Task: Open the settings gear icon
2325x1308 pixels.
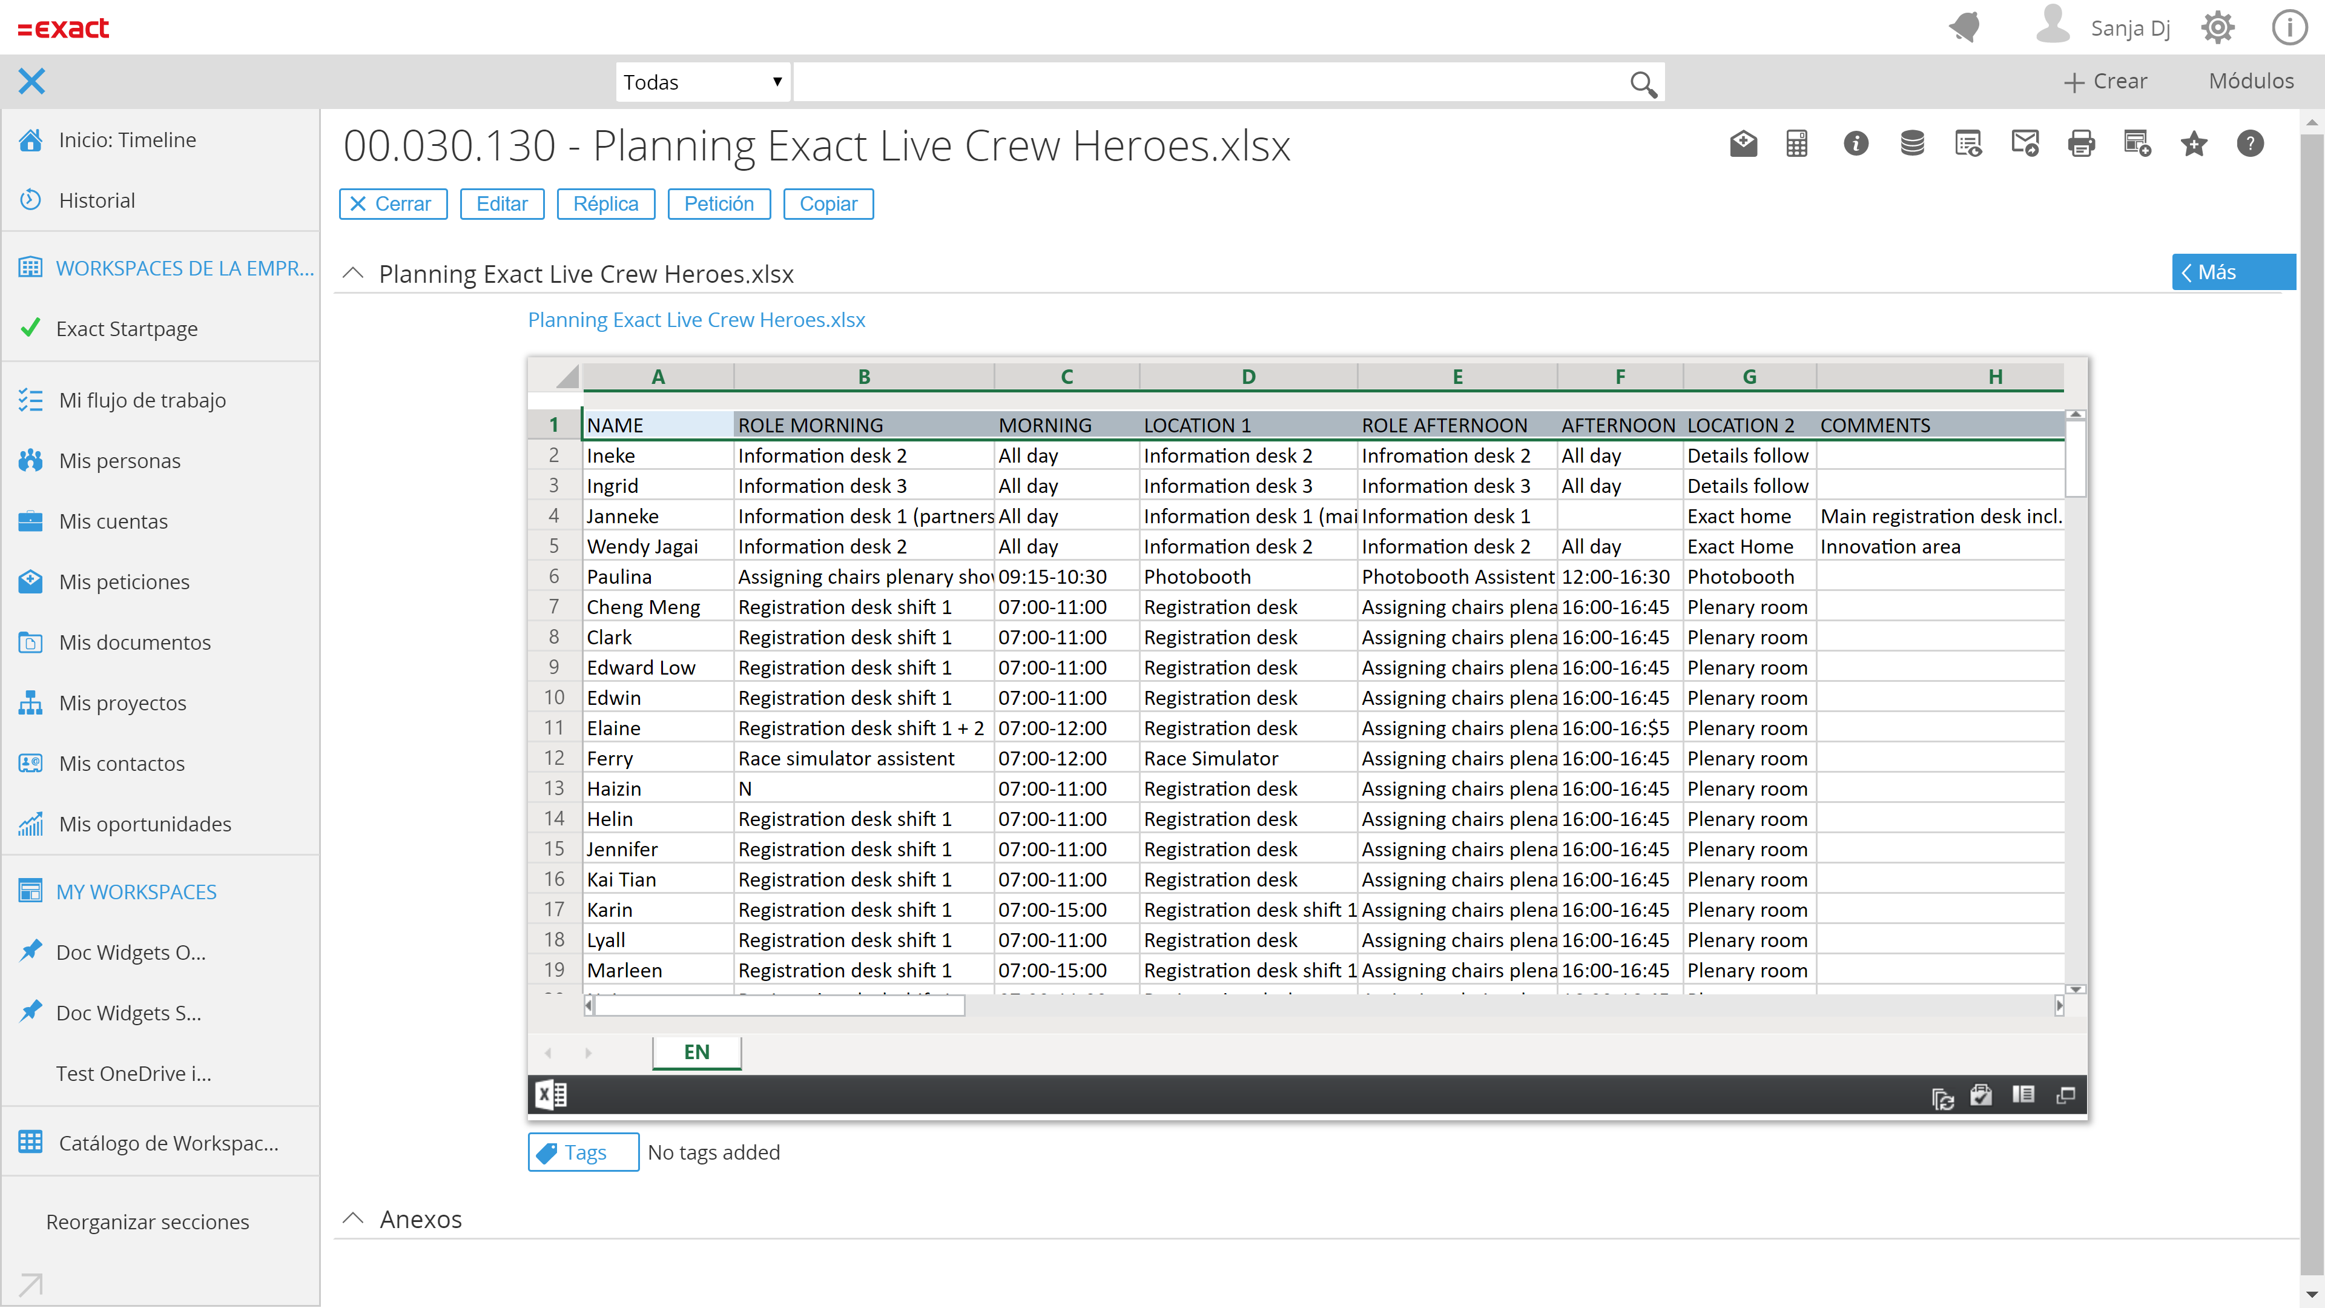Action: click(2218, 28)
